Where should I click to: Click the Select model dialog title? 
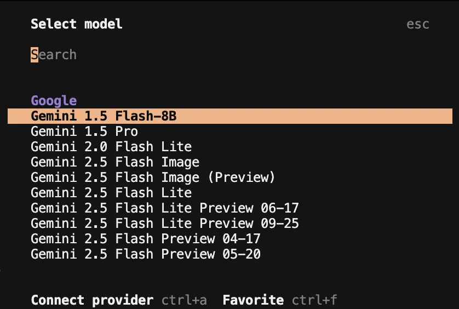[77, 24]
